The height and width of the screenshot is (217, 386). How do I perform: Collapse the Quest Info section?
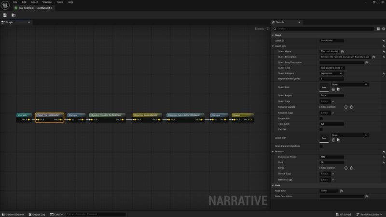(x=273, y=46)
